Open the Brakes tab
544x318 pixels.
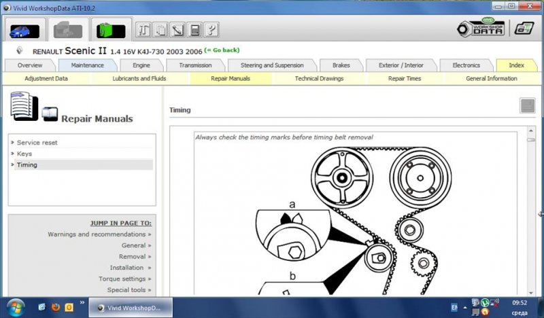pyautogui.click(x=341, y=65)
